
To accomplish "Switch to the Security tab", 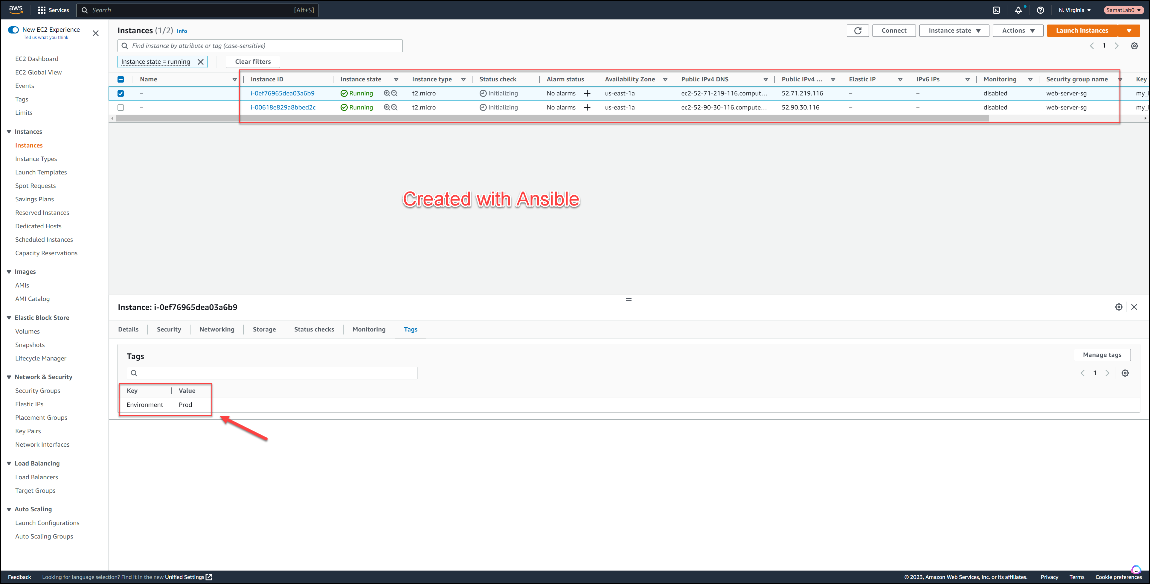I will point(169,329).
